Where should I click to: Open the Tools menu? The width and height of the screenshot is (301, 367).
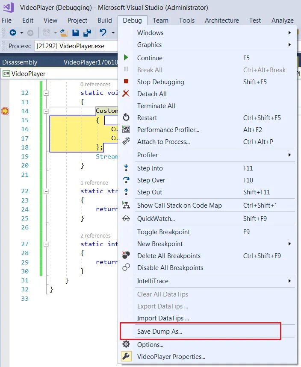pos(187,21)
